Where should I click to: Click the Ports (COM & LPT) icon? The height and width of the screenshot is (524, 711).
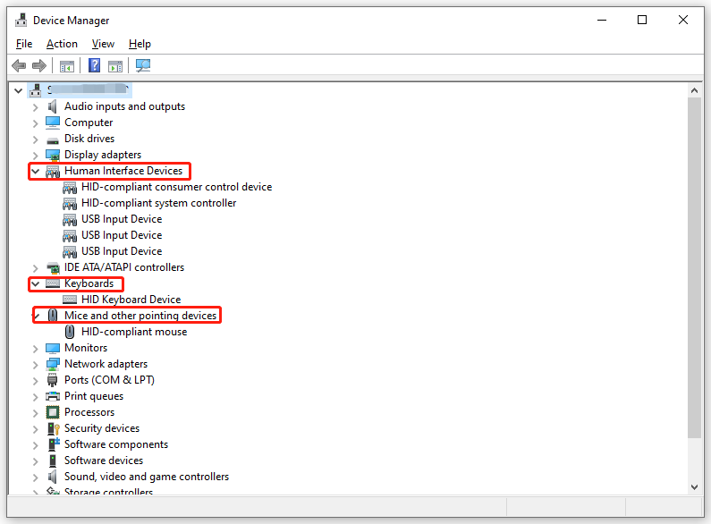point(53,380)
